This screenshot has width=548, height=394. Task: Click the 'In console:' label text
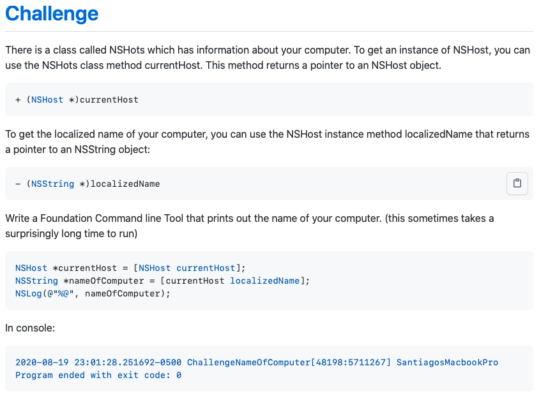point(30,328)
